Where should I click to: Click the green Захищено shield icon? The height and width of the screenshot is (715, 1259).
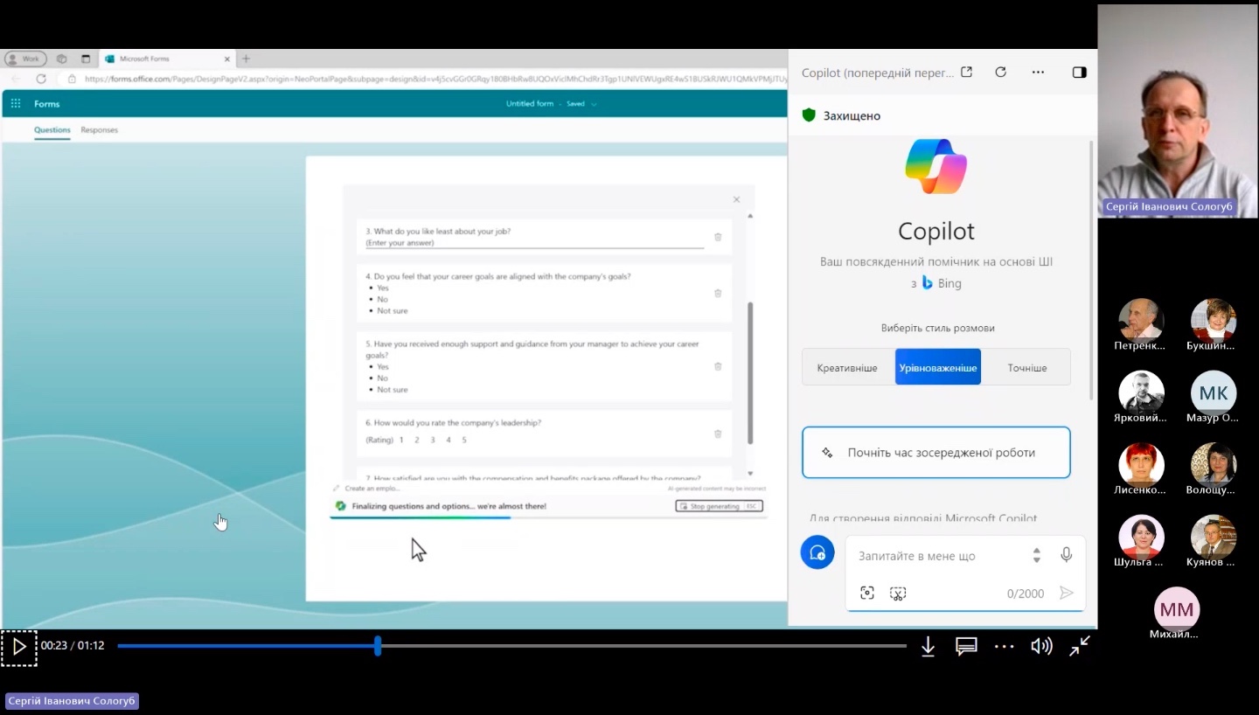click(809, 115)
